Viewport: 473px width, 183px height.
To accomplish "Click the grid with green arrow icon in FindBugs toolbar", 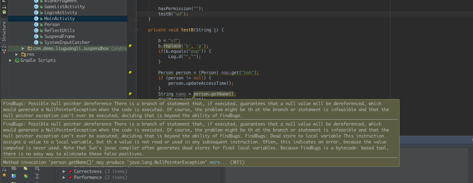I will click(14, 176).
